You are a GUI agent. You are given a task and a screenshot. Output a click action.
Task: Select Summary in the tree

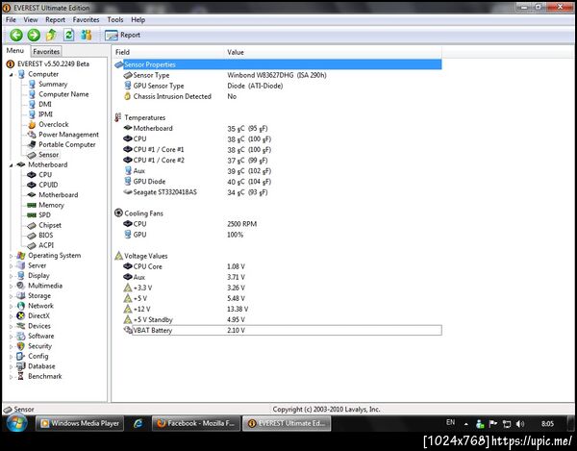[x=53, y=85]
